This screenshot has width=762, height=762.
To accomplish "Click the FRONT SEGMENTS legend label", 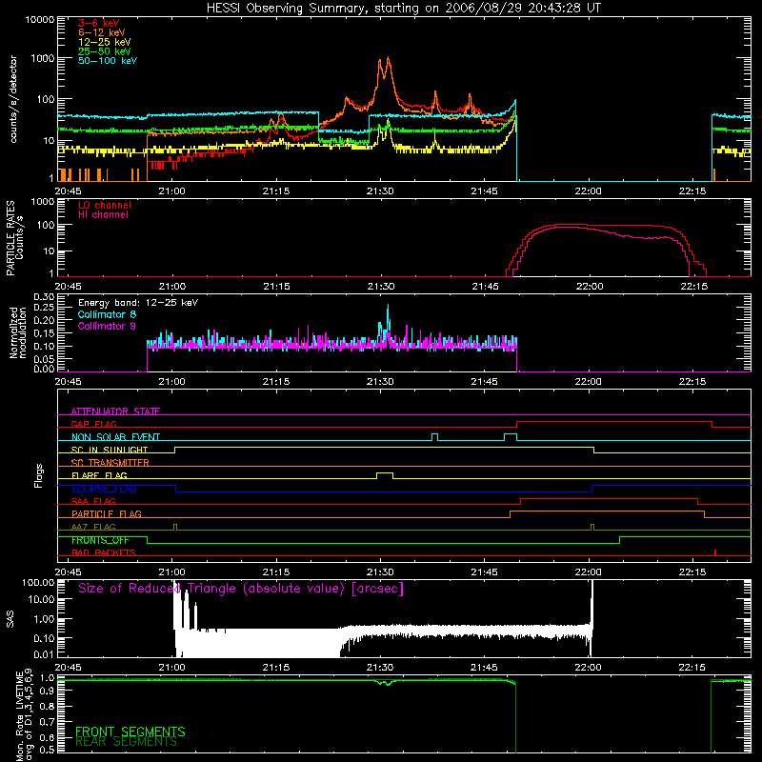I will tap(130, 732).
